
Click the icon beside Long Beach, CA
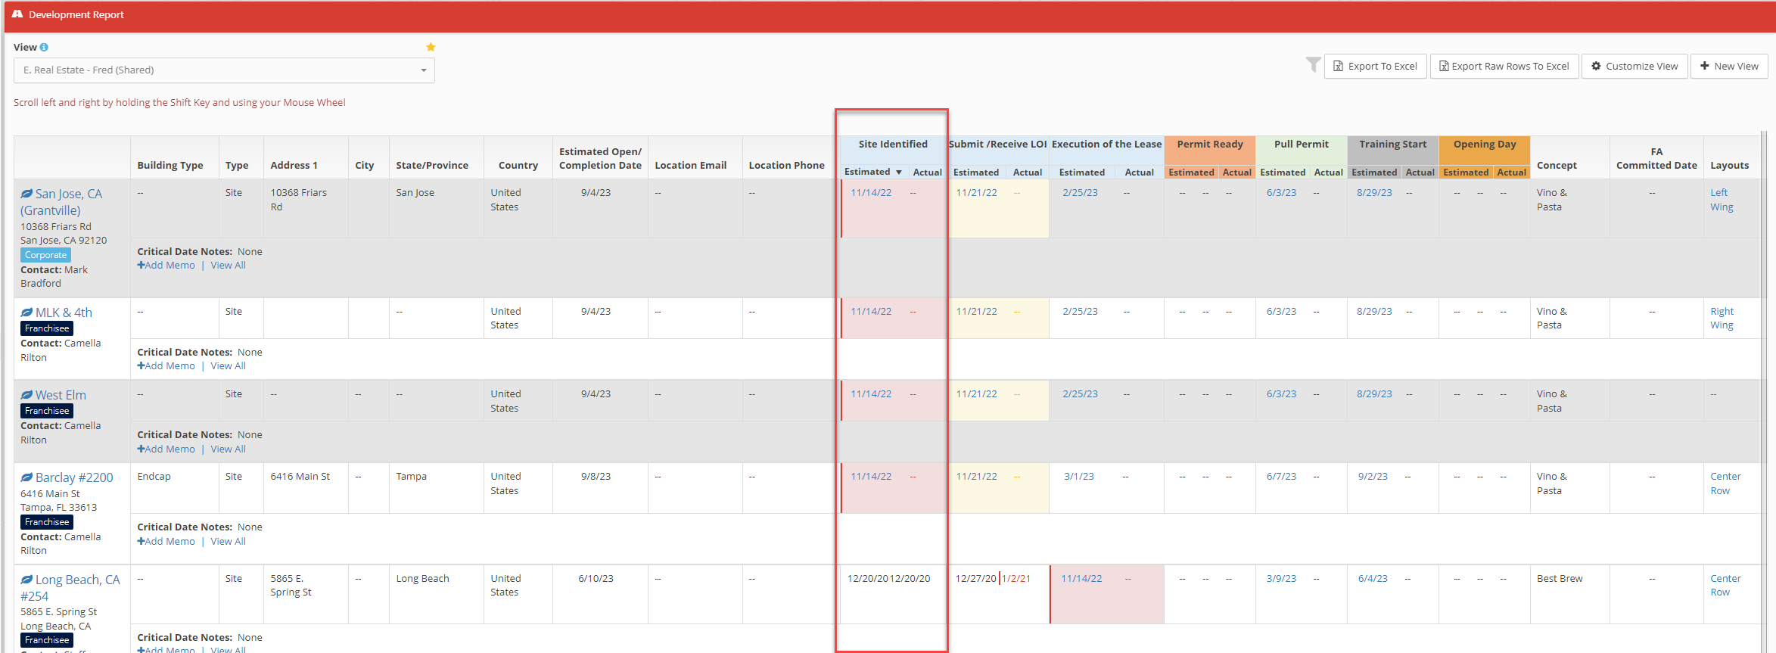click(26, 580)
